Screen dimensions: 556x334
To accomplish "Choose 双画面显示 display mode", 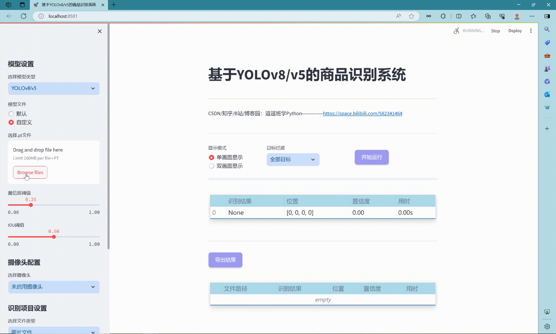I will pos(226,166).
